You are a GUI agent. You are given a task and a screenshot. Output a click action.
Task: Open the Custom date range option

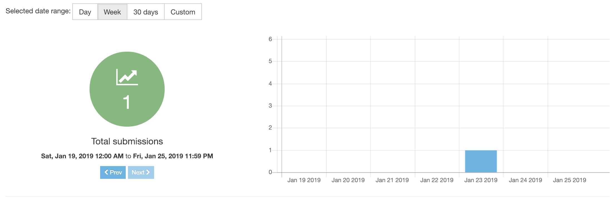[183, 12]
